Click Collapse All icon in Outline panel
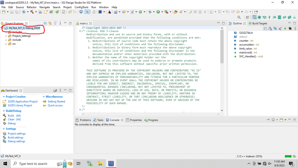Image resolution: width=298 pixels, height=168 pixels. pos(265,29)
